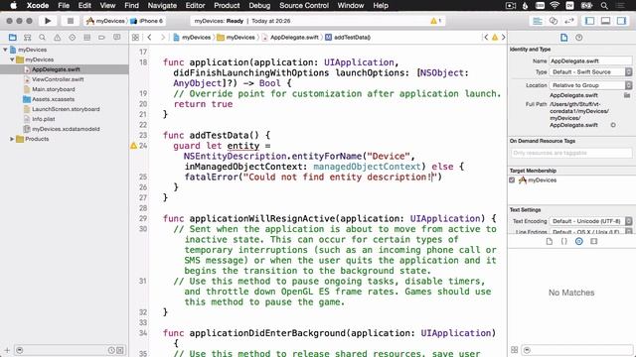The width and height of the screenshot is (636, 357).
Task: Select myDevices.xcdatamodeld file
Action: (66, 129)
